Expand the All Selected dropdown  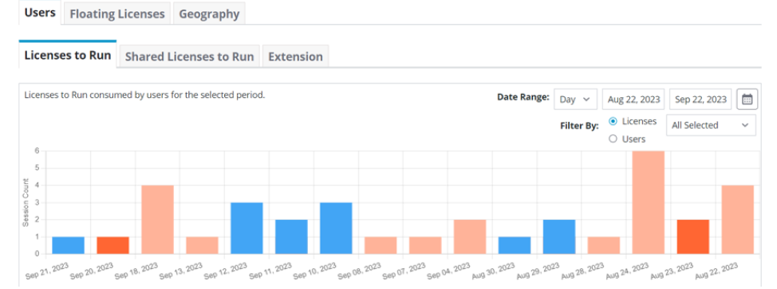711,125
